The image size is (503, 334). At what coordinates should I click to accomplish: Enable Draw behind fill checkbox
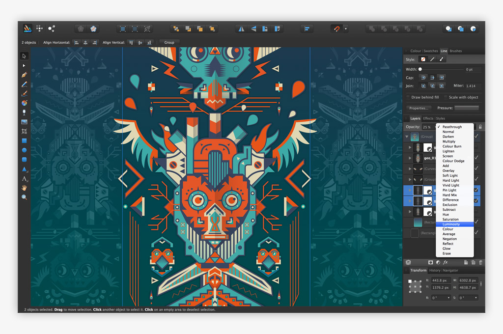click(x=408, y=97)
